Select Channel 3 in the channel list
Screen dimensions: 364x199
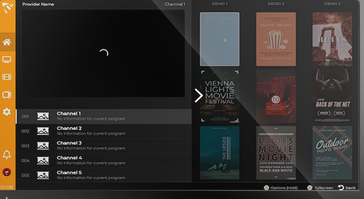pos(103,146)
